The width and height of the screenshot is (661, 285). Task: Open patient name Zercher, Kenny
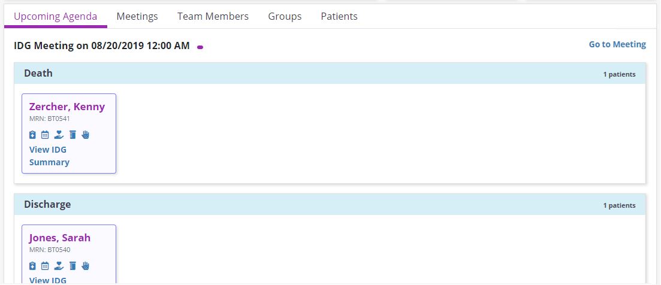[67, 107]
